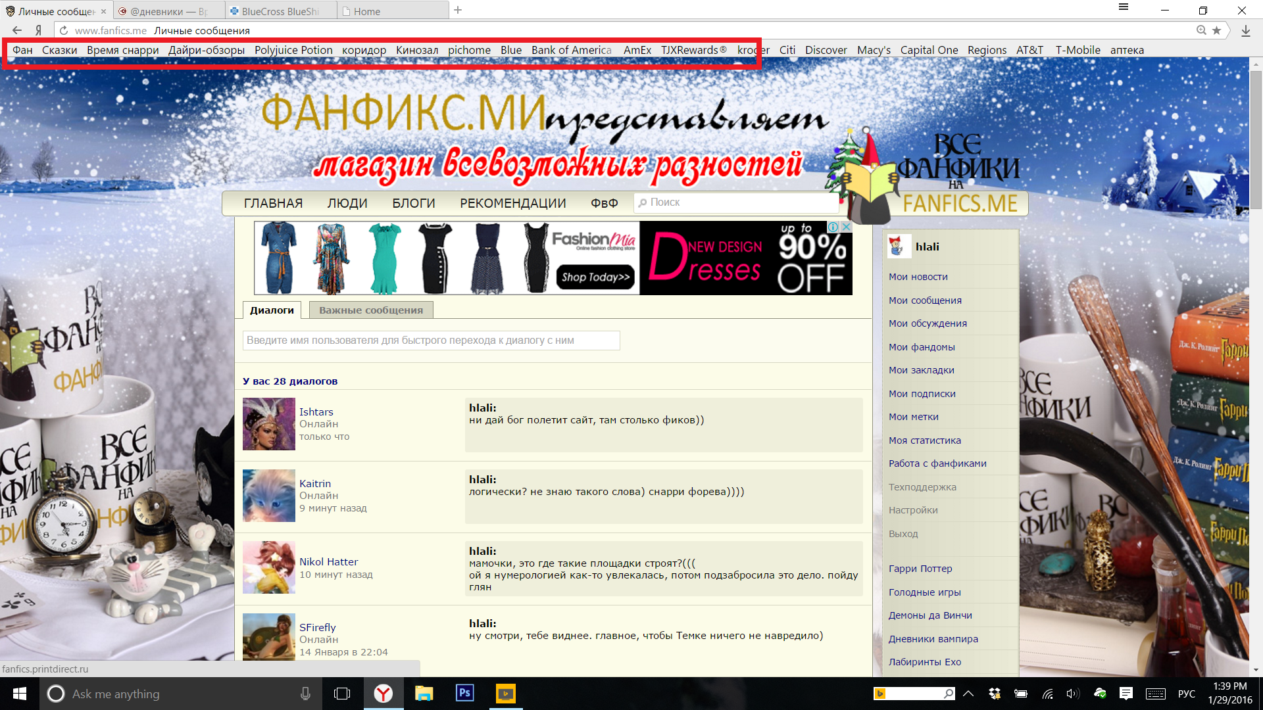Show hidden tray icons chevron
1263x710 pixels.
coord(968,694)
